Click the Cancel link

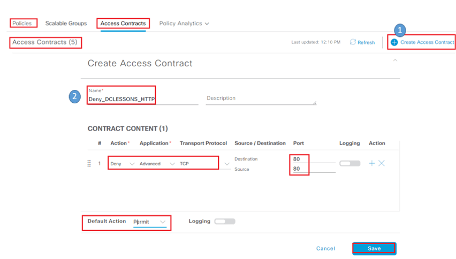point(325,248)
